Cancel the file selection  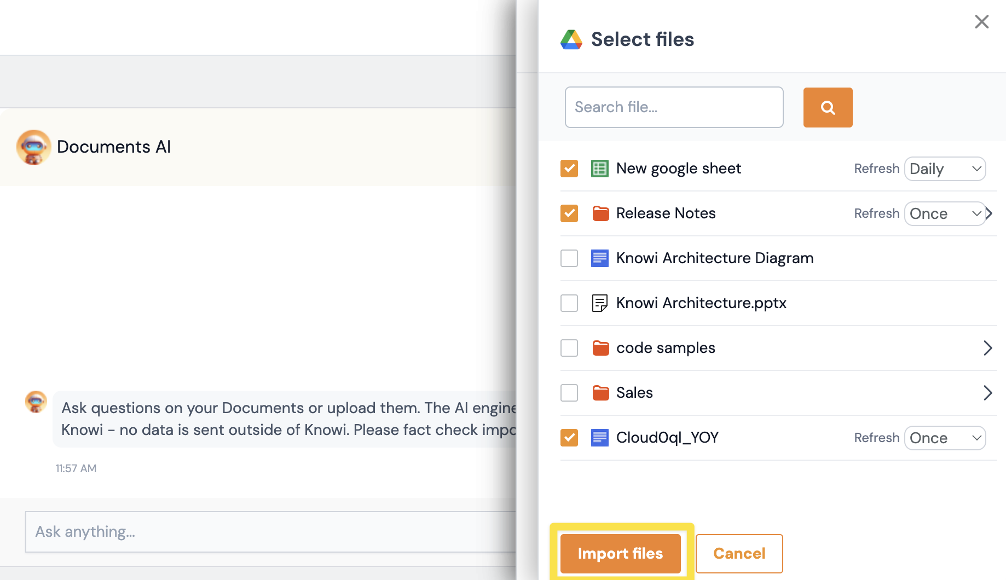tap(739, 553)
